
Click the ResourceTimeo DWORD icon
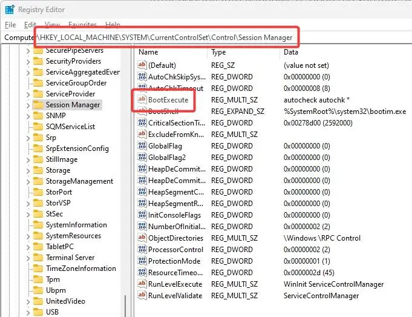coord(142,272)
